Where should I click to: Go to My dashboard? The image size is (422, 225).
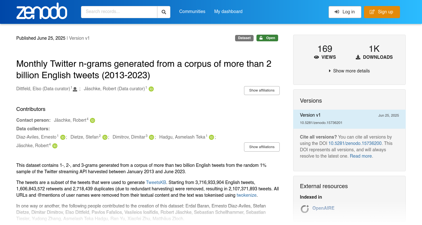[x=228, y=11]
